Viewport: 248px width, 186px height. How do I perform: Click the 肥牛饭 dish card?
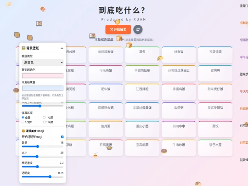106,92
